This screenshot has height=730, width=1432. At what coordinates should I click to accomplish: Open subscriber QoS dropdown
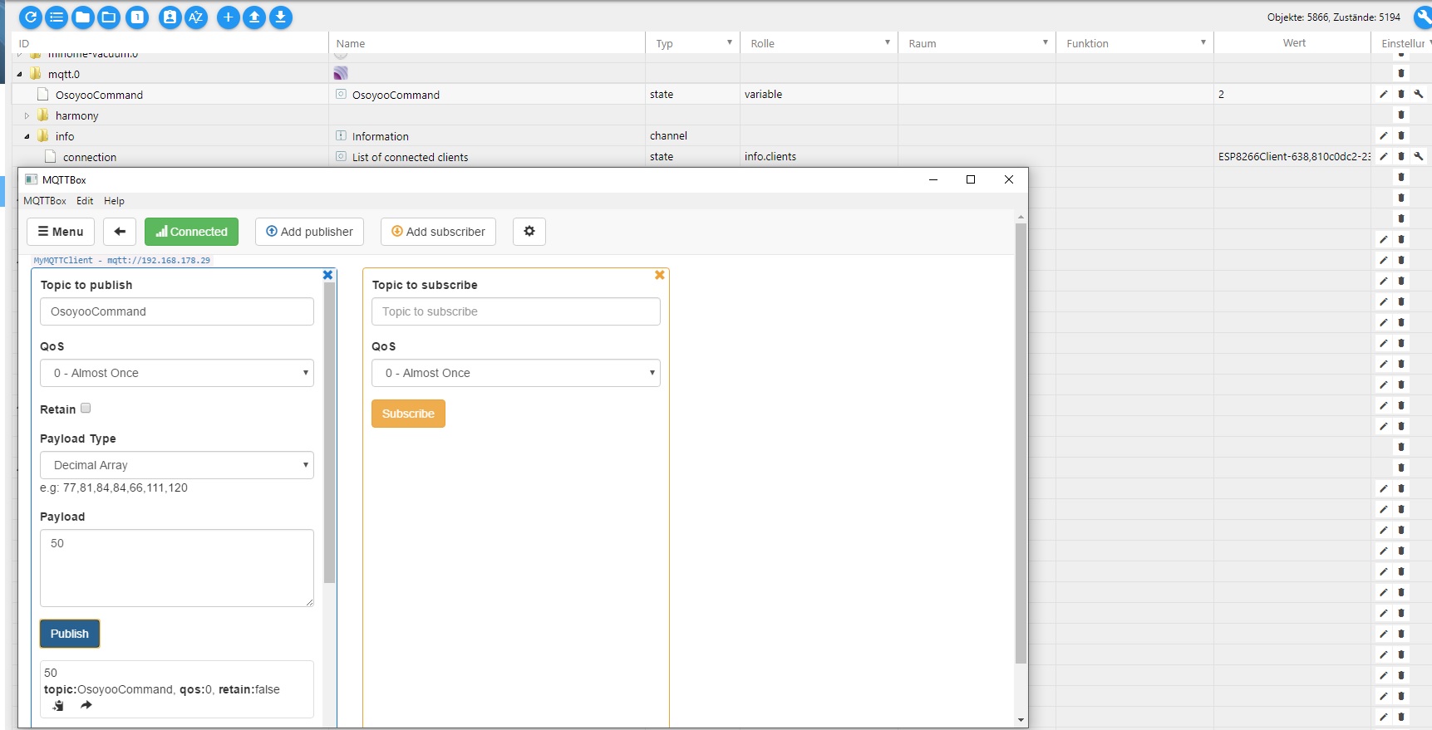516,373
